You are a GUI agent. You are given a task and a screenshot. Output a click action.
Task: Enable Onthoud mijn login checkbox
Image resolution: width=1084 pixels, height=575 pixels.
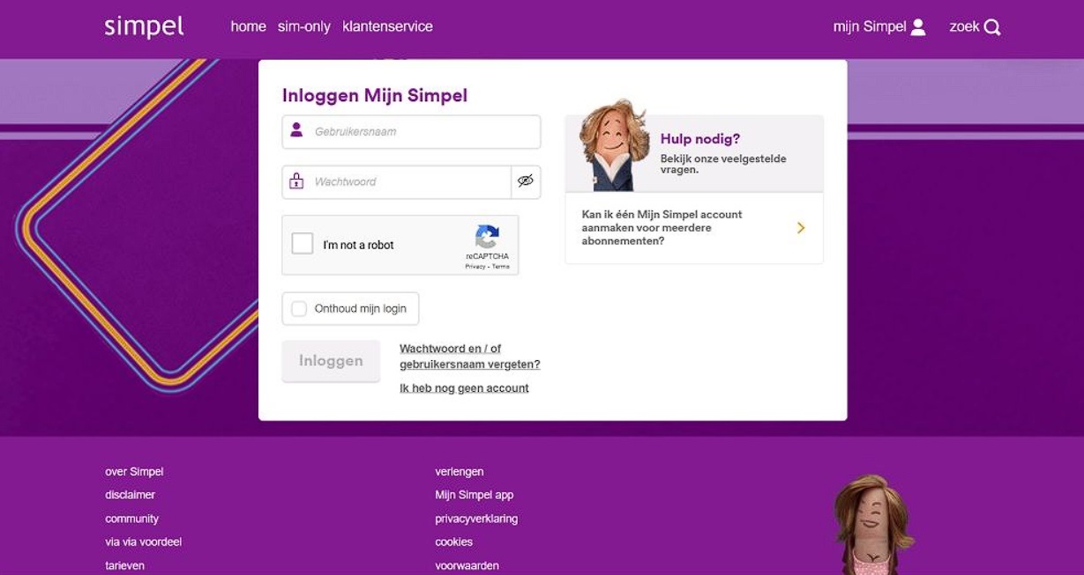point(299,309)
